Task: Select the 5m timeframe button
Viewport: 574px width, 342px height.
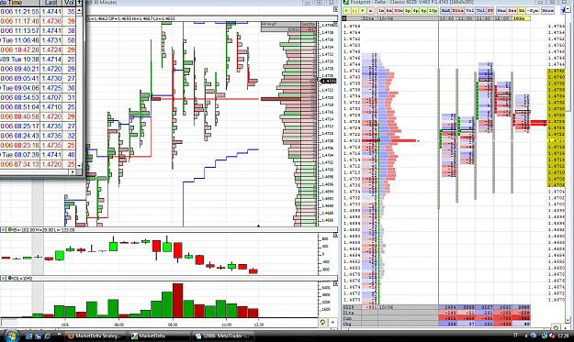Action: (388, 11)
